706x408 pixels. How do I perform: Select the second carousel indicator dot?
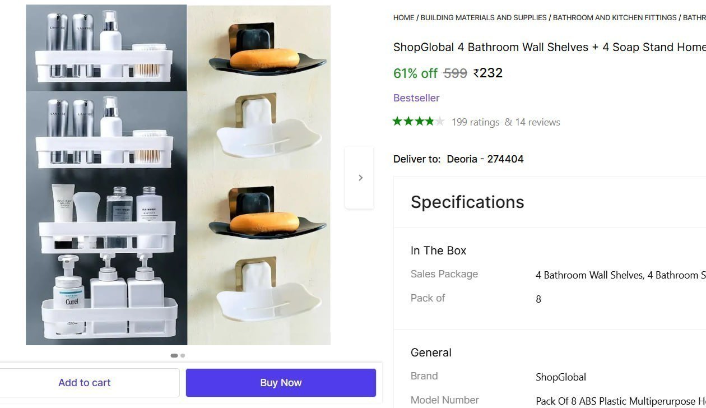click(x=183, y=355)
